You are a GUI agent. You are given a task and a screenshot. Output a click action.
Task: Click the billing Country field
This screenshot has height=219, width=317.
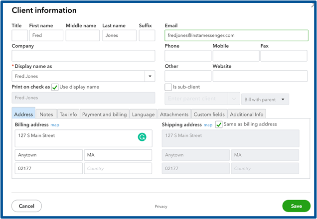pos(118,168)
